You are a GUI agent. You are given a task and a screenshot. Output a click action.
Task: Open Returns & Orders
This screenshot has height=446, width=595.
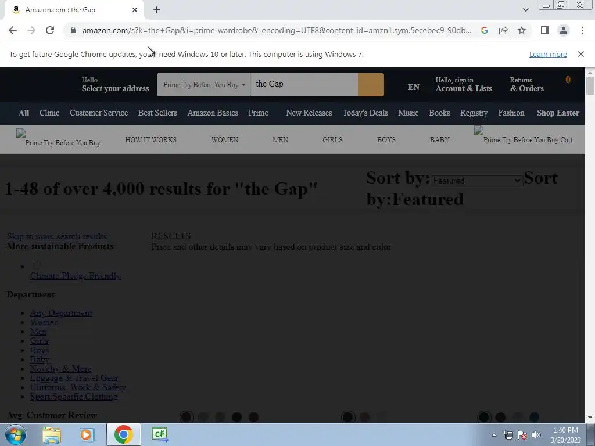tap(526, 84)
